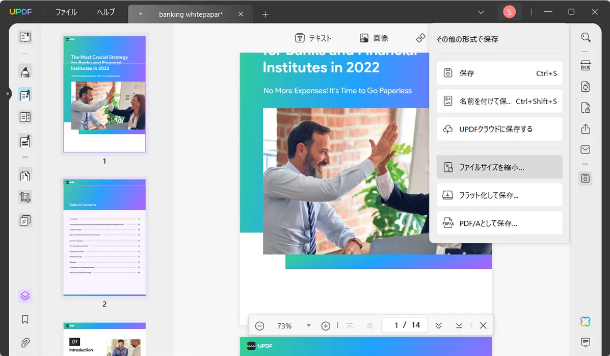Select the Crop Pages tool
The image size is (610, 356).
[x=25, y=197]
